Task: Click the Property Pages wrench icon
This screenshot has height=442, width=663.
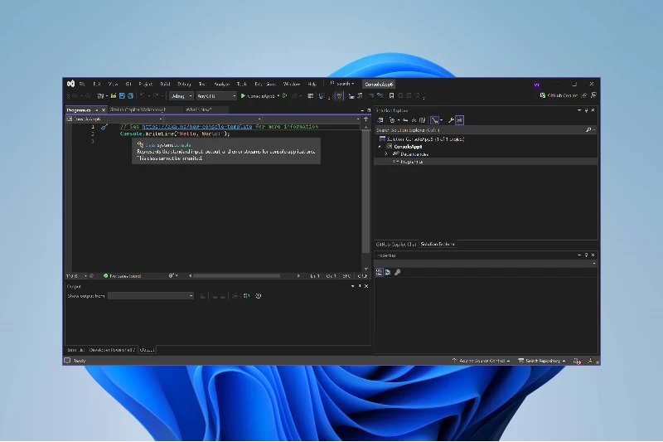Action: coord(398,272)
